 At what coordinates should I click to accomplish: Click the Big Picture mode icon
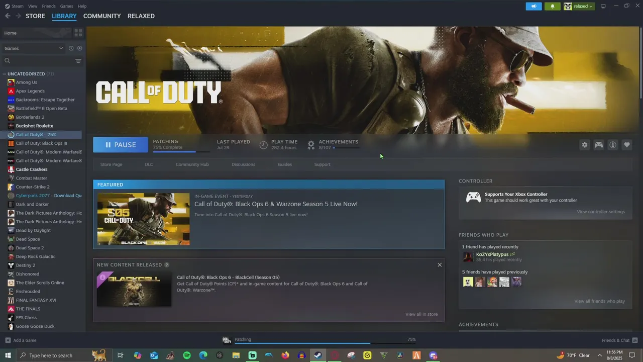pos(603,6)
